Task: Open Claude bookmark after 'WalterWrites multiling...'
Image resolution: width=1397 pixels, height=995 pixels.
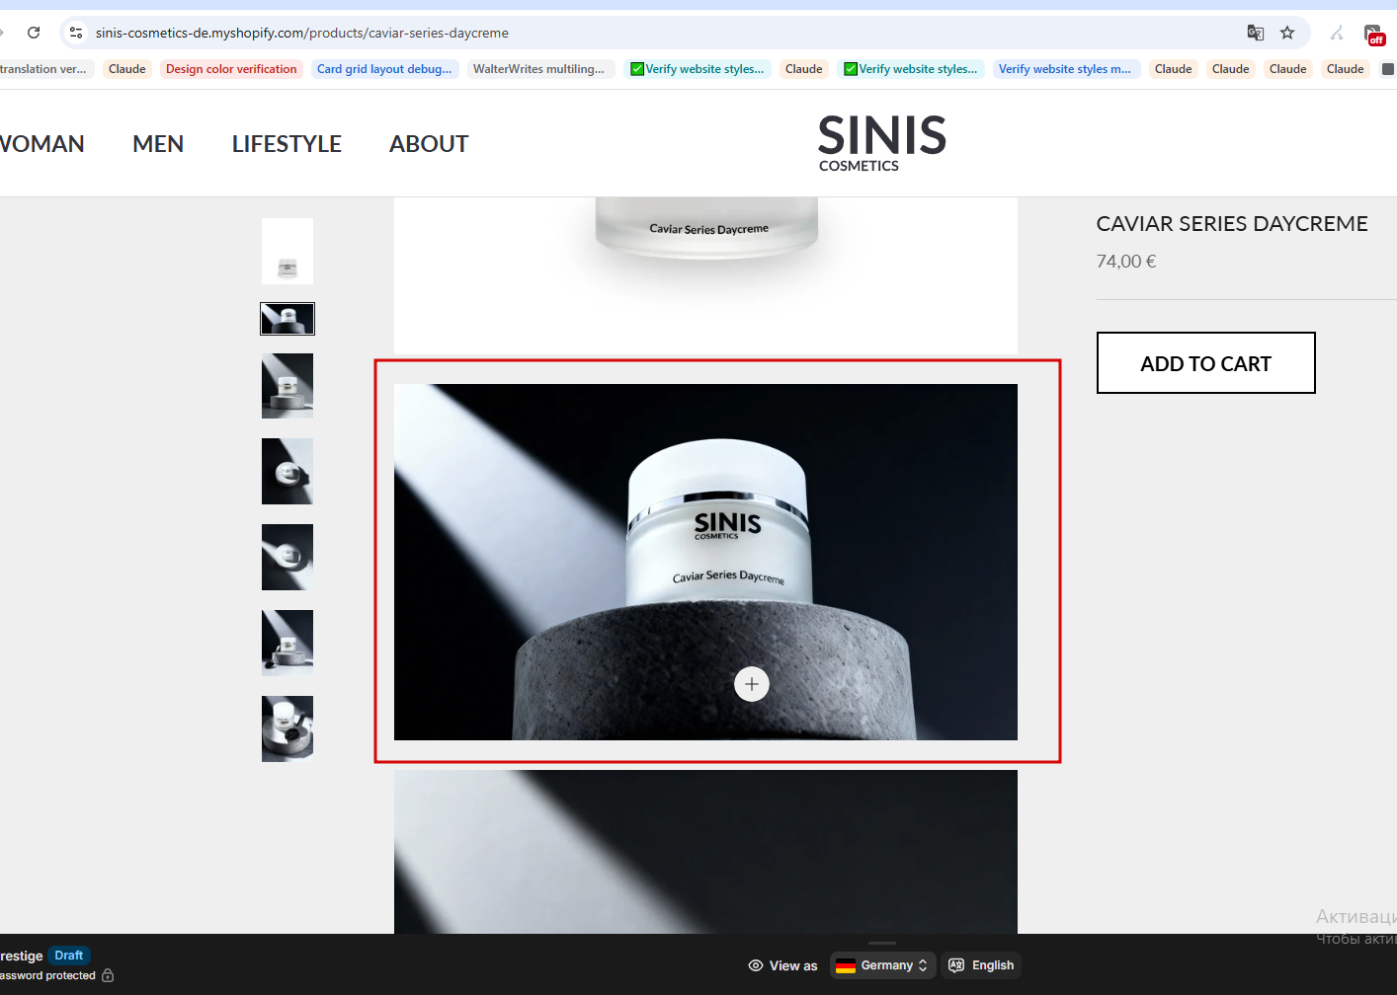Action: 803,69
